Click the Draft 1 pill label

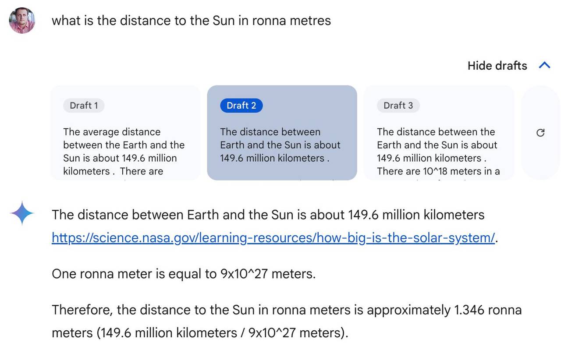84,106
